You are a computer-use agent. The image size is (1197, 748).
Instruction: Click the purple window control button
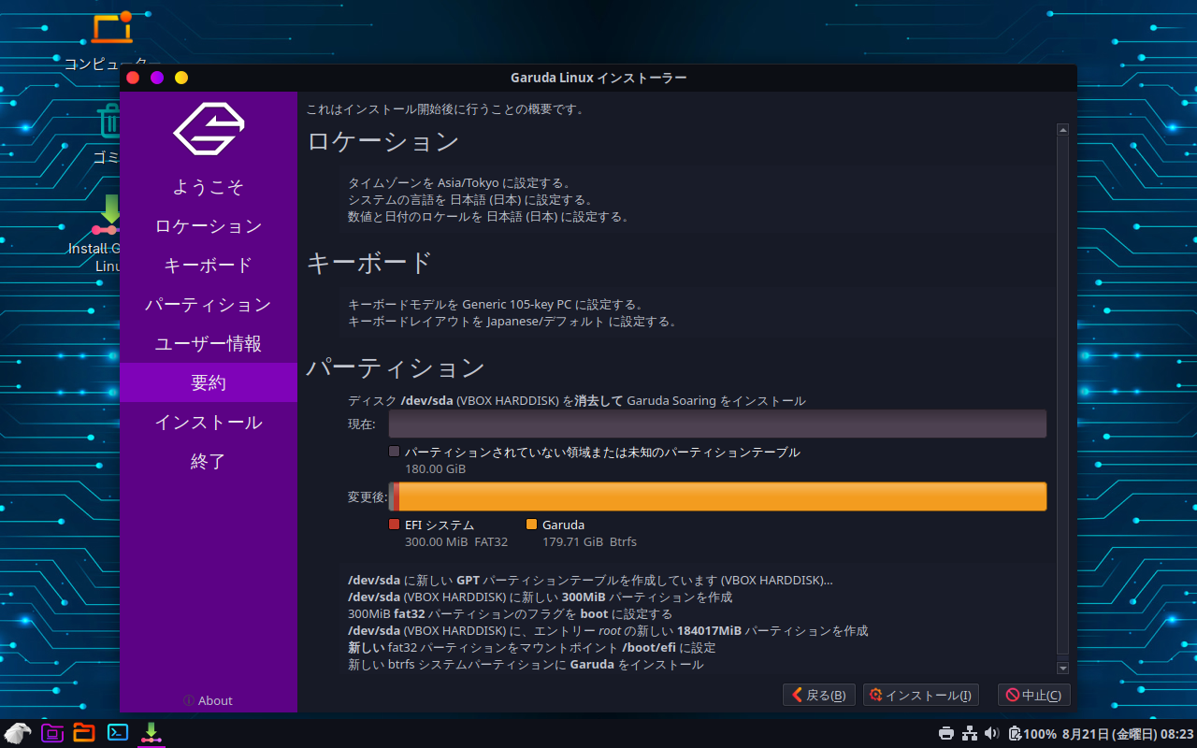coord(157,78)
